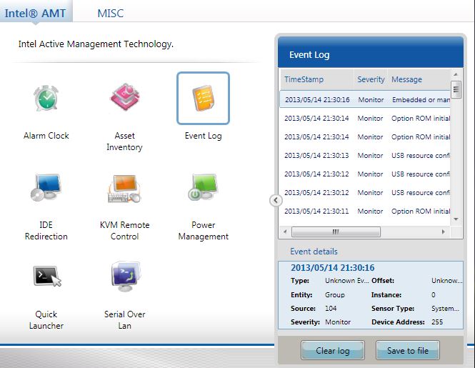Click the horizontal scrollbar thumb

pyautogui.click(x=336, y=232)
